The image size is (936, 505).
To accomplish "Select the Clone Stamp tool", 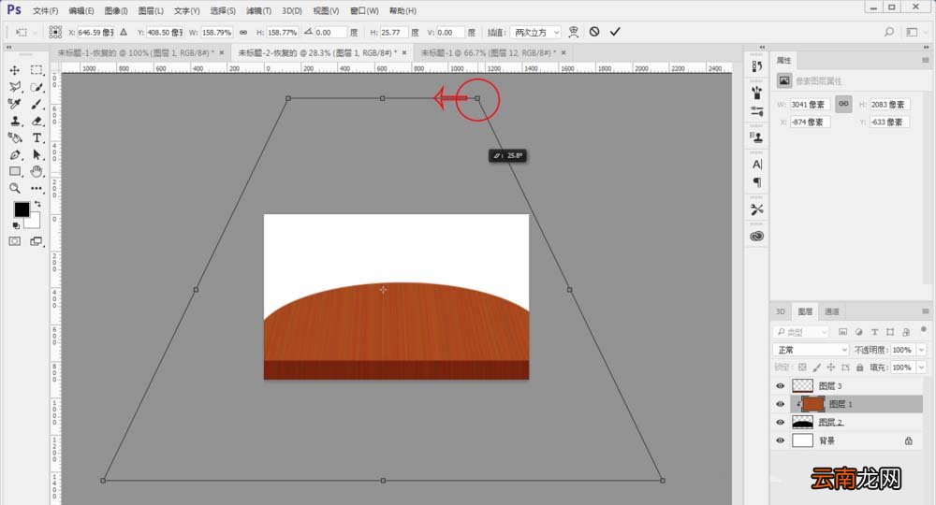I will pyautogui.click(x=14, y=121).
